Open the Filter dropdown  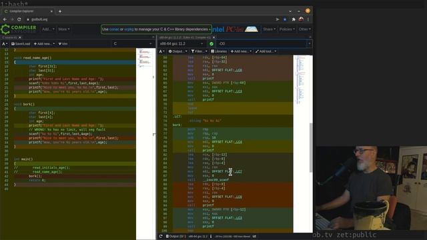click(199, 51)
